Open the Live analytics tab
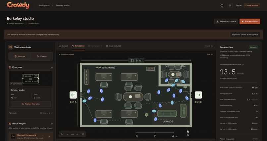The height and width of the screenshot is (141, 267). click(x=114, y=46)
